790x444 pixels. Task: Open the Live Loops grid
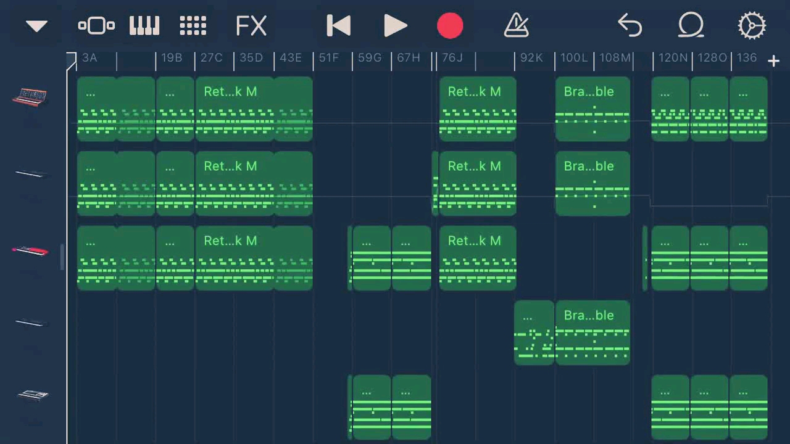(193, 26)
